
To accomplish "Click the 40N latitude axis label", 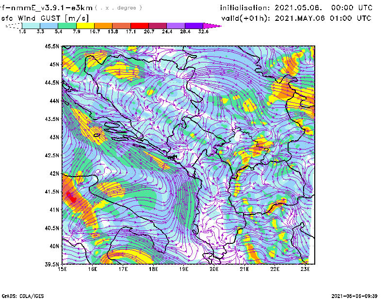I will click(x=54, y=246).
